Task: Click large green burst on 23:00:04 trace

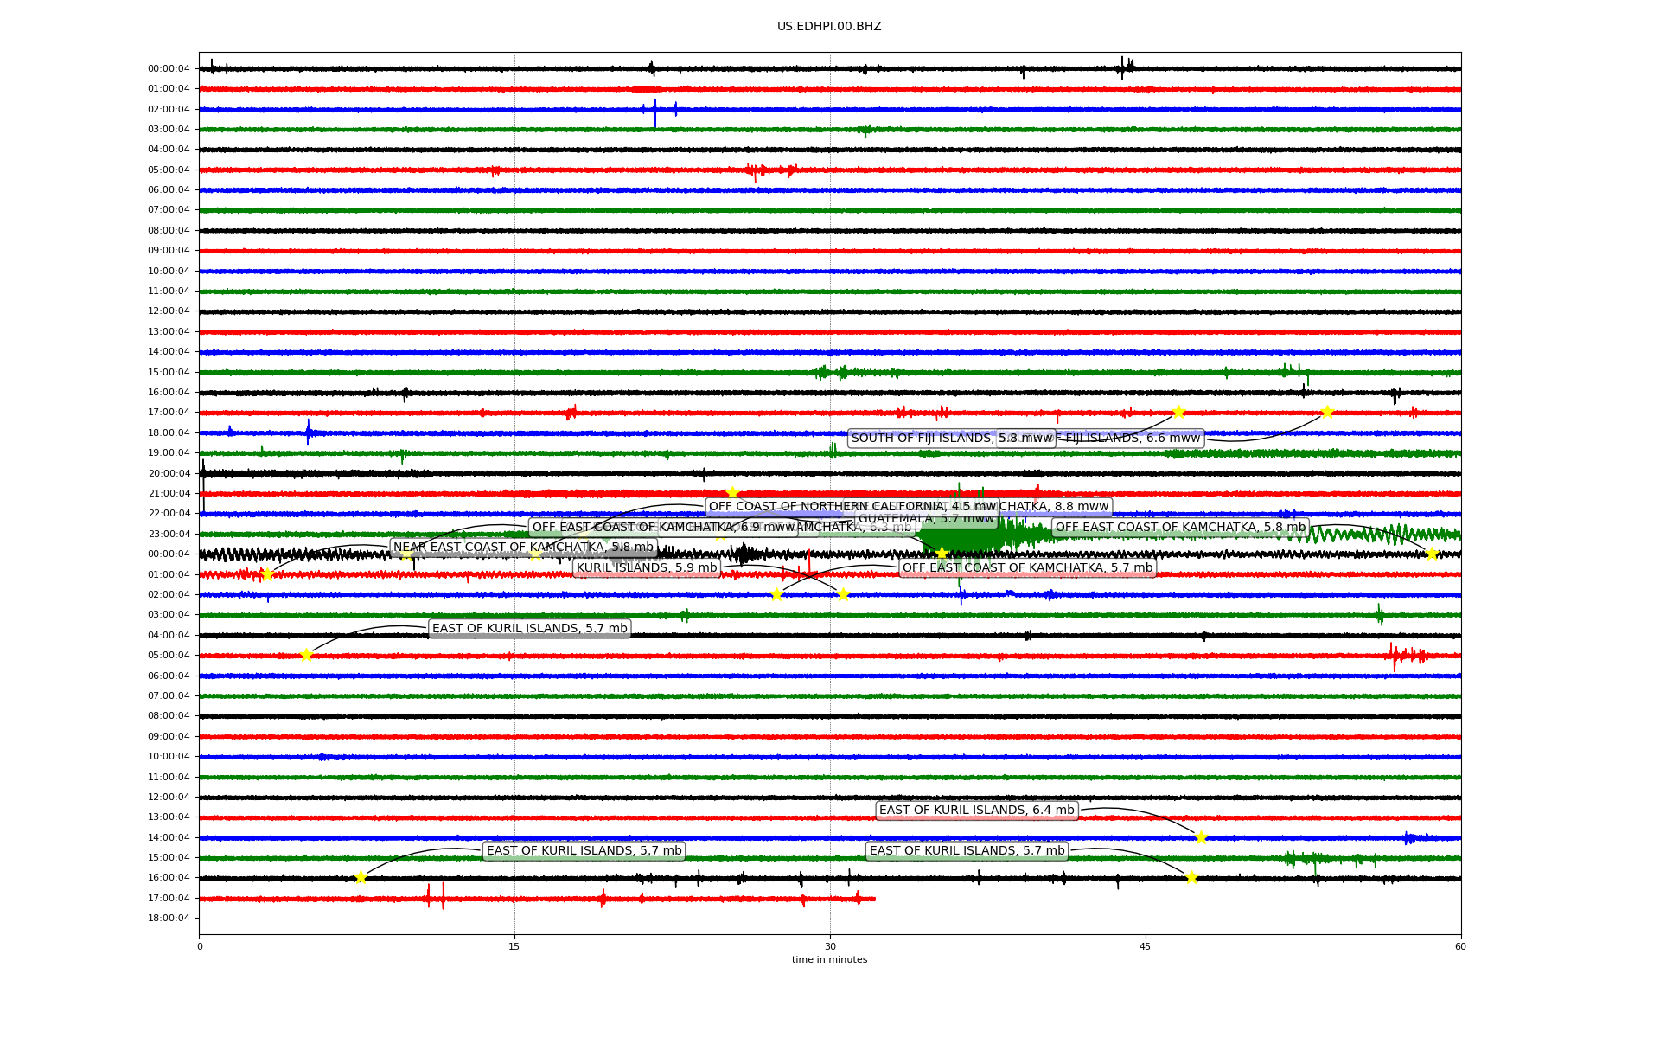Action: [962, 535]
